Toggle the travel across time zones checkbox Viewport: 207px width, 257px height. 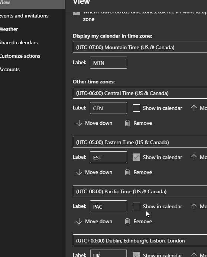77,13
